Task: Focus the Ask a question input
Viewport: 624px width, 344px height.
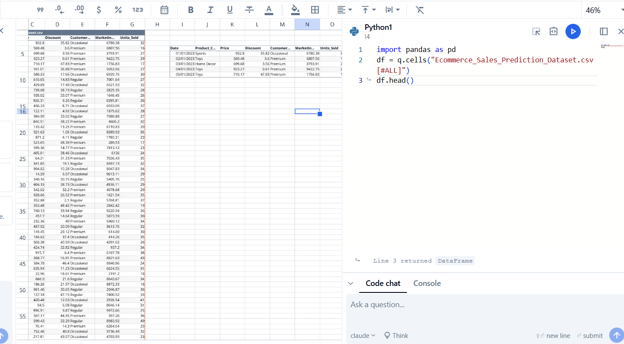Action: click(x=485, y=305)
